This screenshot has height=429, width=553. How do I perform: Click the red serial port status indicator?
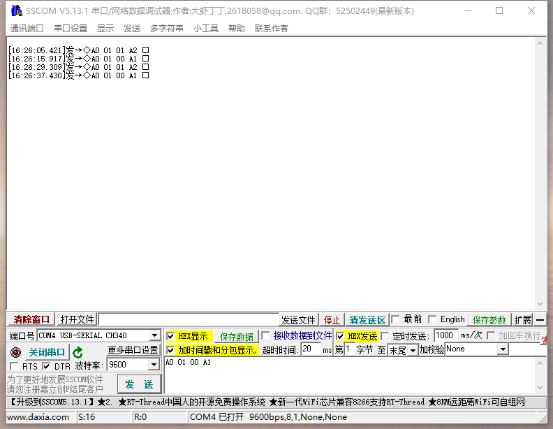point(15,352)
